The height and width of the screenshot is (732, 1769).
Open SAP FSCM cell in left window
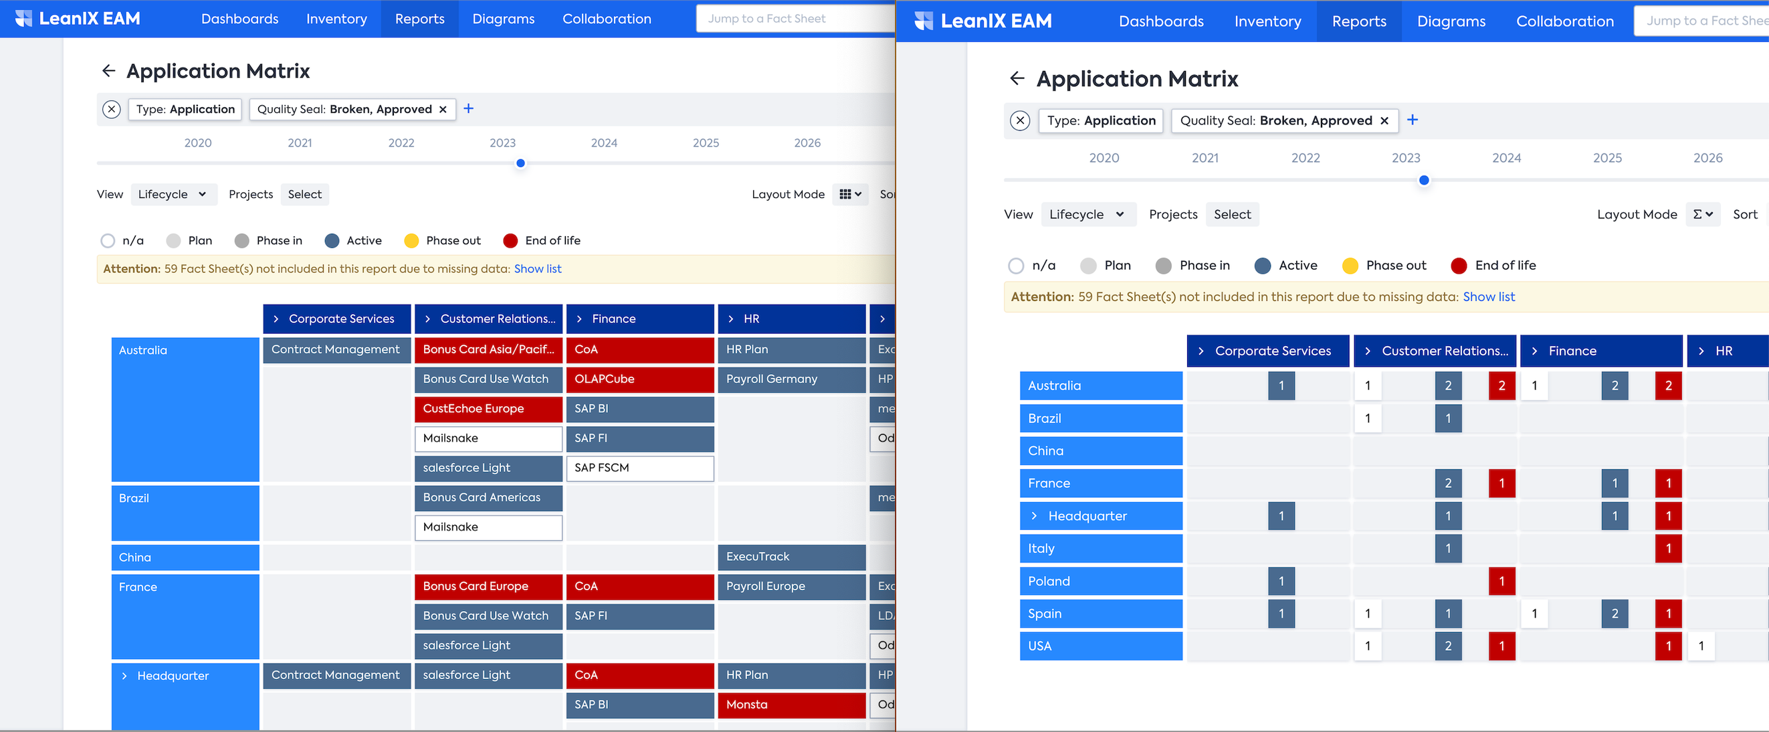(x=640, y=468)
